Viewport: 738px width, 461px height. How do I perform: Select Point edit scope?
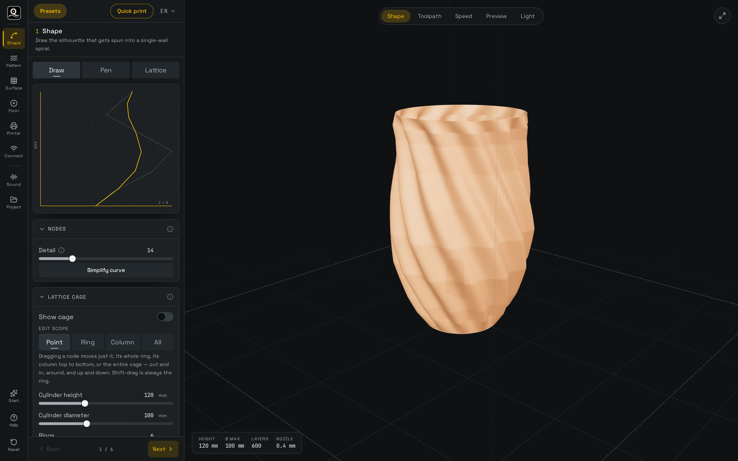tap(54, 342)
